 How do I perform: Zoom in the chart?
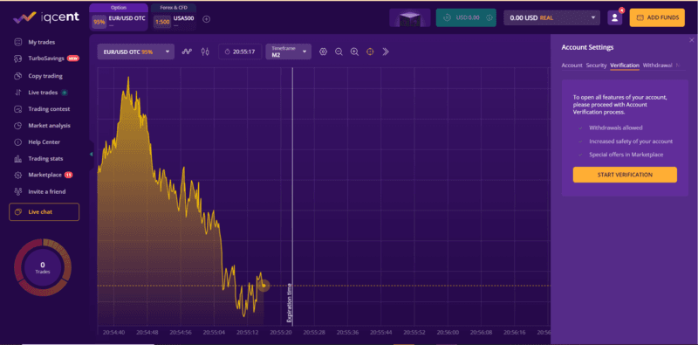[x=354, y=52]
